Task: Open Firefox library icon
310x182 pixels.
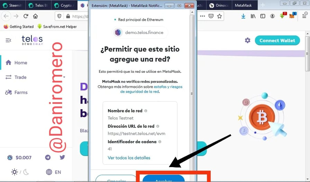Action: coord(253,16)
